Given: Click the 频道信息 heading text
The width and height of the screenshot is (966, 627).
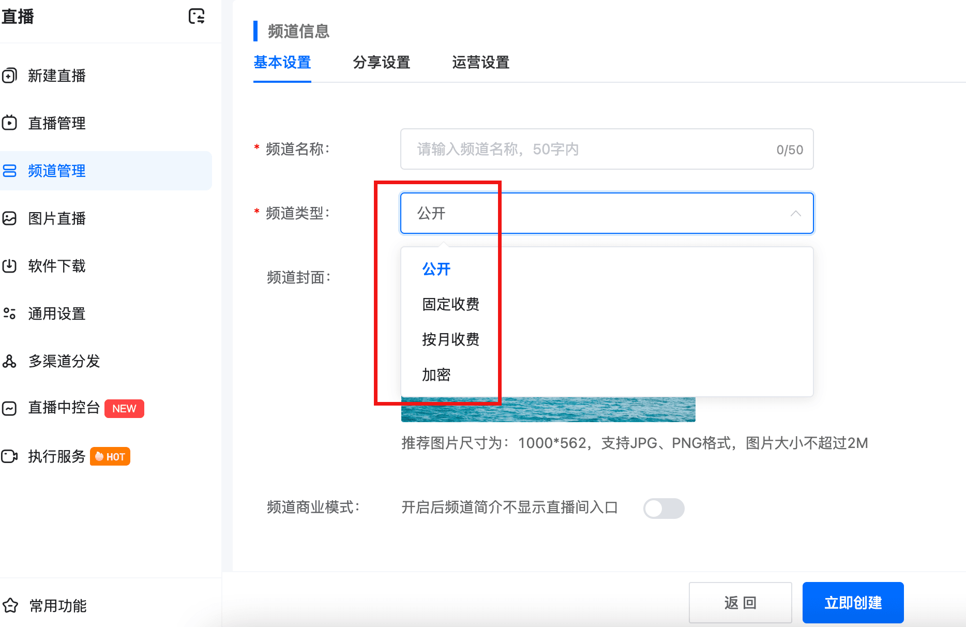Looking at the screenshot, I should [x=299, y=31].
